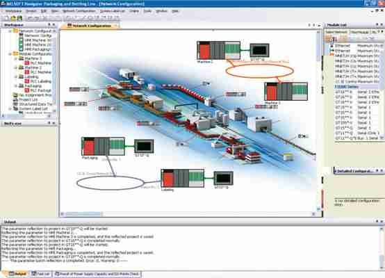Click the canvas horizontal scrollbar thumb
Screen dimensions: 385x278
[83, 214]
